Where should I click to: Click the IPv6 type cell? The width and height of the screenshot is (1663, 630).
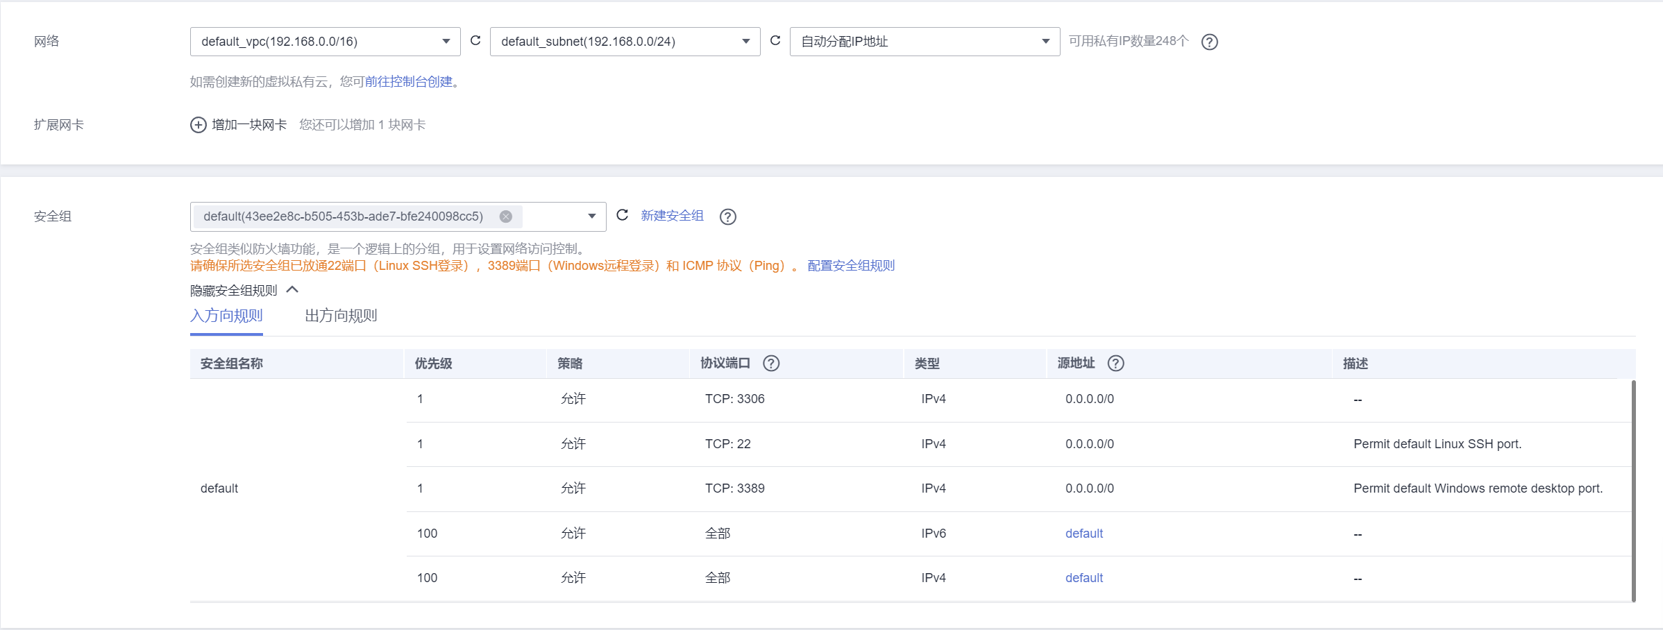coord(934,534)
